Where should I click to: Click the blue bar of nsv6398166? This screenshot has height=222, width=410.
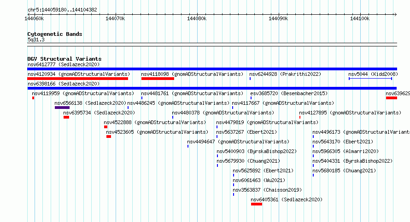tap(212, 88)
